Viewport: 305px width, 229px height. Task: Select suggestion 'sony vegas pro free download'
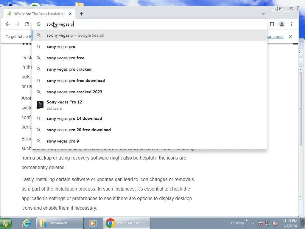coord(150,81)
